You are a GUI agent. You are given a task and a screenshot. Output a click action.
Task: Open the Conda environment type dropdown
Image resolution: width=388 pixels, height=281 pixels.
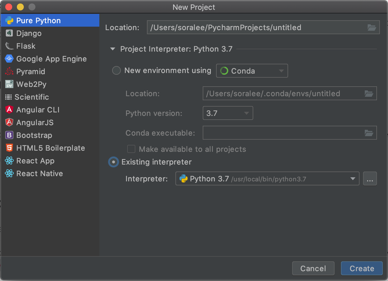pyautogui.click(x=252, y=71)
